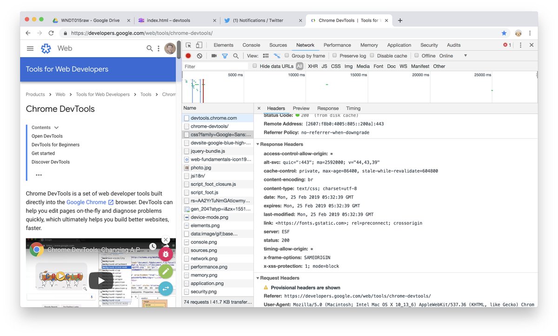Enable Group by frame checkbox

click(x=287, y=56)
